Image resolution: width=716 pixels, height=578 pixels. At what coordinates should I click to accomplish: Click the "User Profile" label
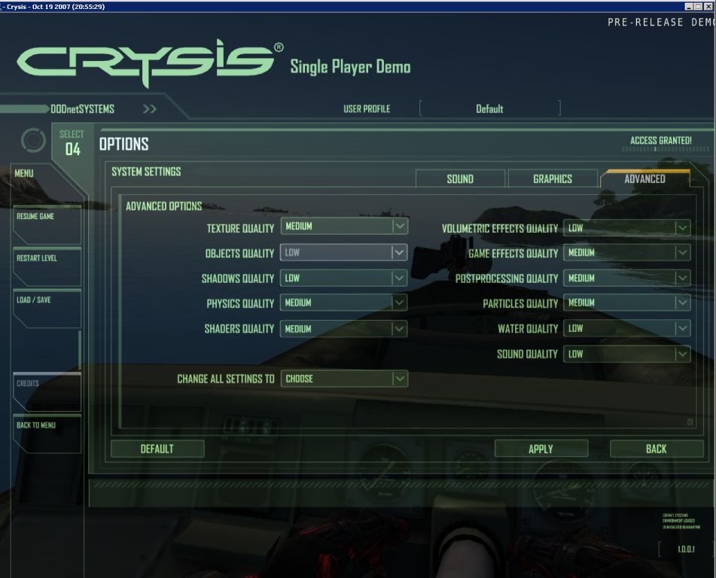coord(367,109)
